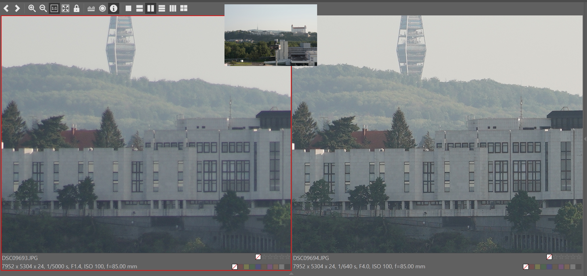The width and height of the screenshot is (587, 276).
Task: Rate DSC09694.JPG one star
Action: click(x=556, y=257)
